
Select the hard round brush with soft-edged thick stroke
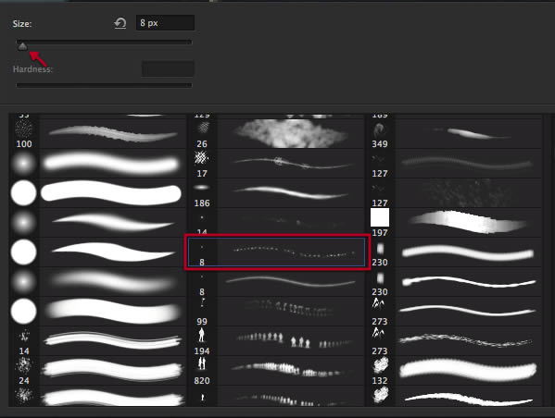tap(97, 312)
